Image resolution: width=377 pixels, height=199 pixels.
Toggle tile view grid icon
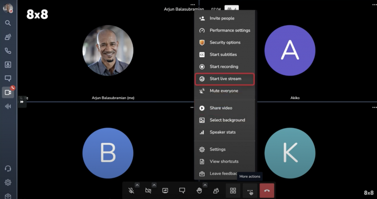(x=233, y=191)
